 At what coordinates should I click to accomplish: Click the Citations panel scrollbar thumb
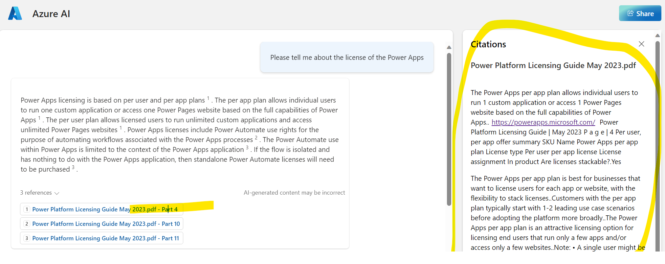click(x=657, y=146)
